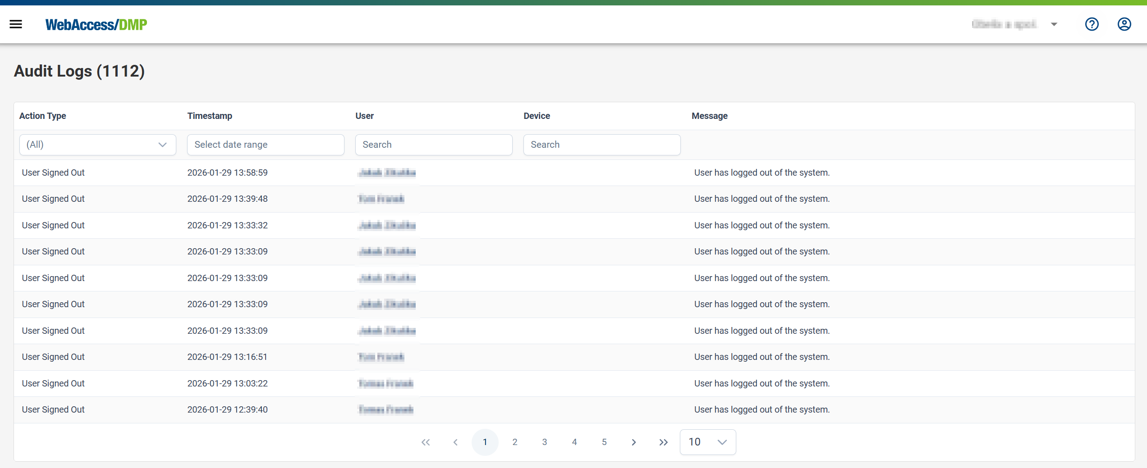
Task: Open the navigation hamburger menu
Action: [16, 24]
